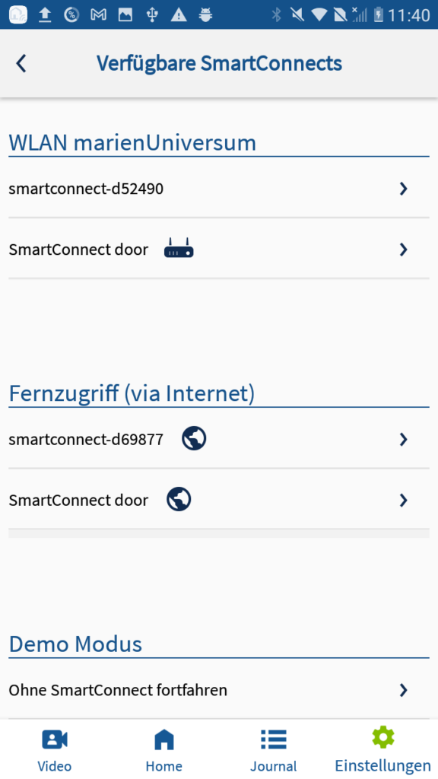
Task: Tap the globe icon next to smartconnect-d69877
Action: [194, 439]
